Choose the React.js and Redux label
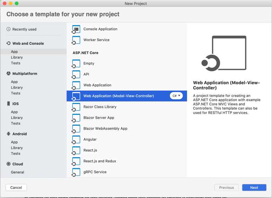Image resolution: width=272 pixels, height=198 pixels. (100, 161)
